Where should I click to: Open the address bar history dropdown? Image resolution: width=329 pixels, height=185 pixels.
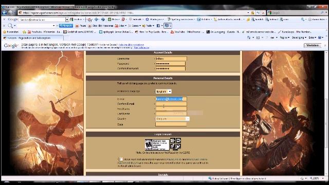coord(248,13)
